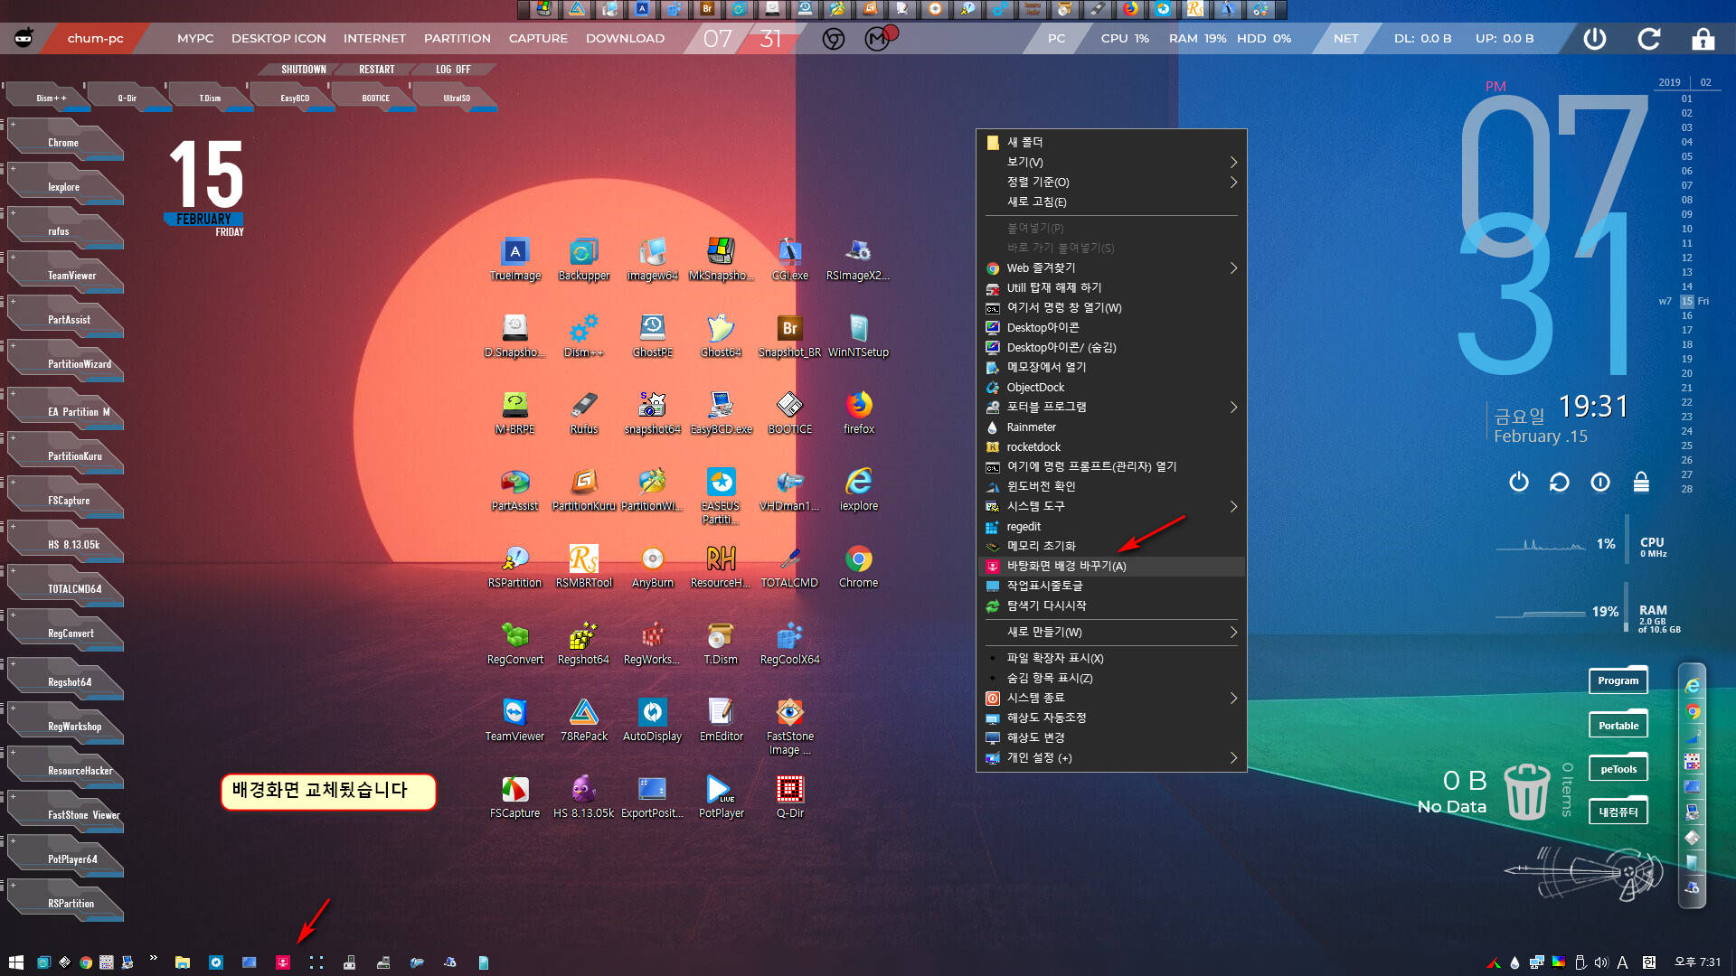Image resolution: width=1736 pixels, height=976 pixels.
Task: Expand Web 즐겨찾기 submenu arrow
Action: click(x=1233, y=267)
